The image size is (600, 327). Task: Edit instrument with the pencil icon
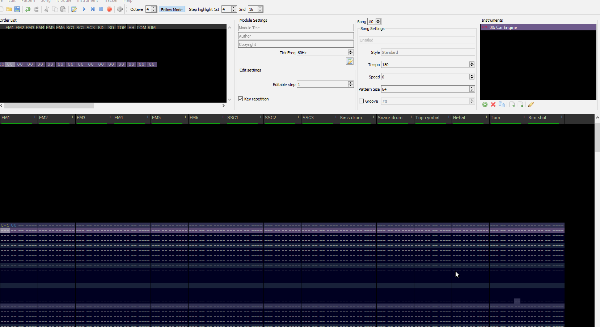click(531, 104)
